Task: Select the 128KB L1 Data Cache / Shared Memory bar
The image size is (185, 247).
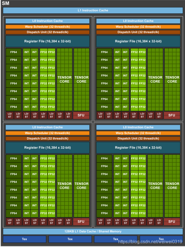Action: 93,231
